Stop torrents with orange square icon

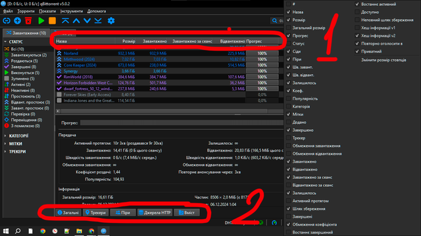click(52, 20)
